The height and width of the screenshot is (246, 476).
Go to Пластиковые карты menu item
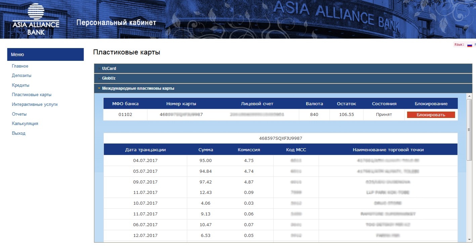[x=32, y=95]
